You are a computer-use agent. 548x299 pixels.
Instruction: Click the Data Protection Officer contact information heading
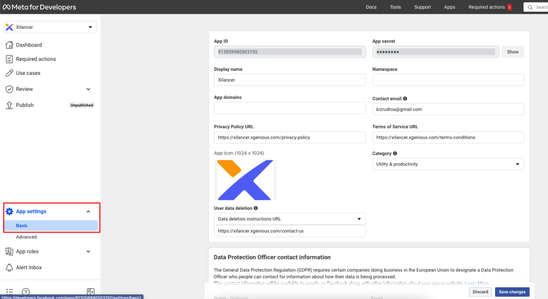pos(272,257)
